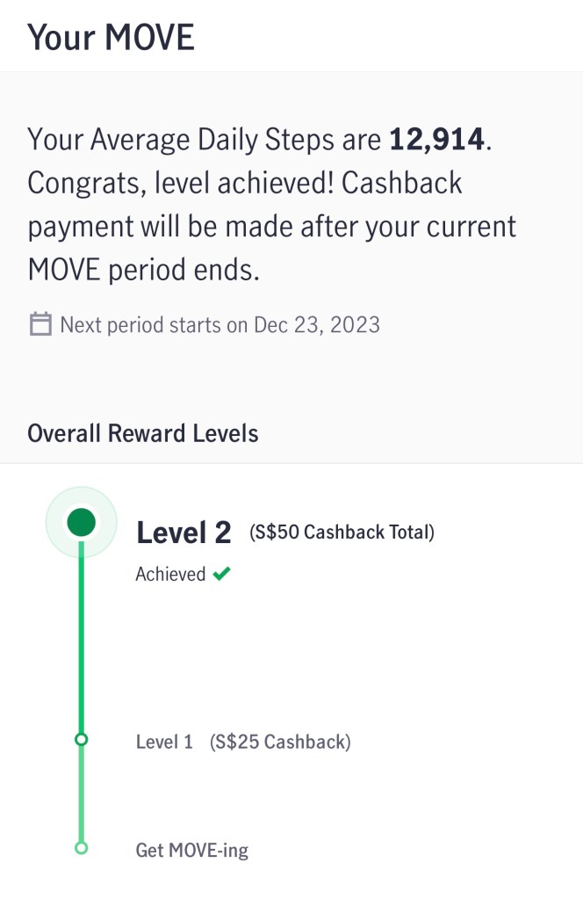The height and width of the screenshot is (899, 583).
Task: Select the filled green Level 2 marker
Action: (82, 522)
